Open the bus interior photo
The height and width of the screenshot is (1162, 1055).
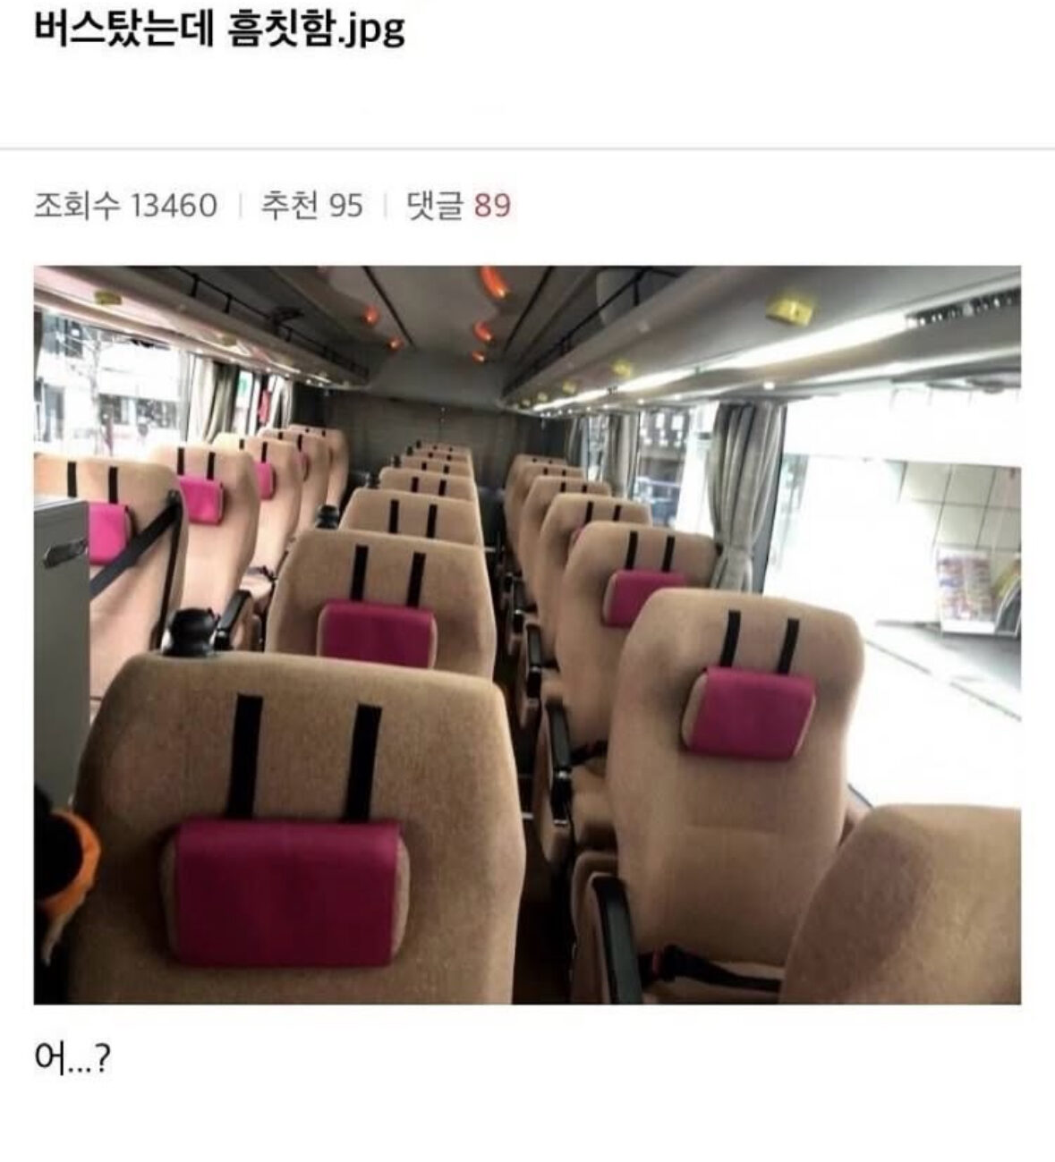[527, 634]
